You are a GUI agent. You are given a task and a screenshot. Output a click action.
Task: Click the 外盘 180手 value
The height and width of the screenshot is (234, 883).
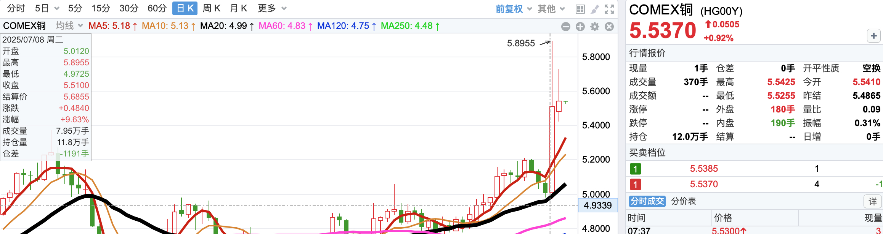coord(783,109)
